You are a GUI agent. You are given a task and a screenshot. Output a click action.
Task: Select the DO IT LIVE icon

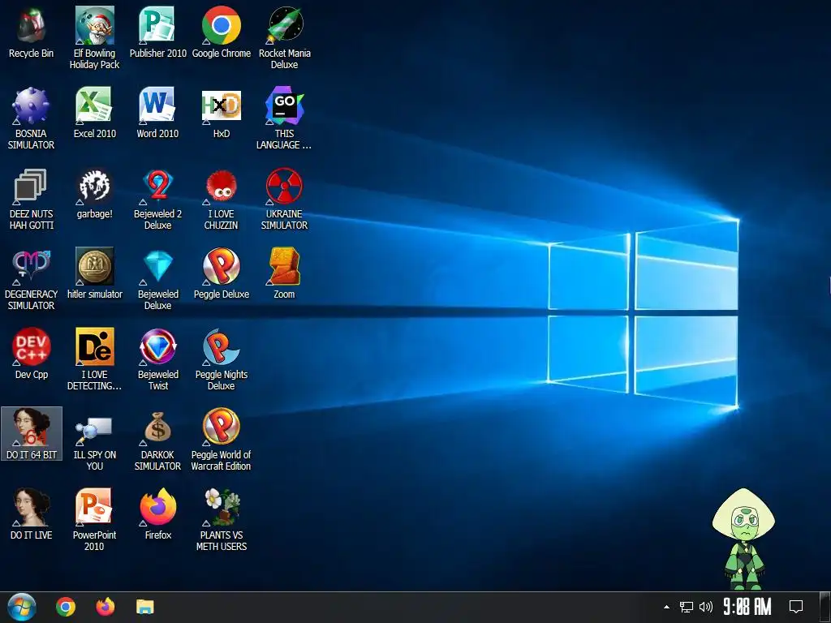[32, 514]
